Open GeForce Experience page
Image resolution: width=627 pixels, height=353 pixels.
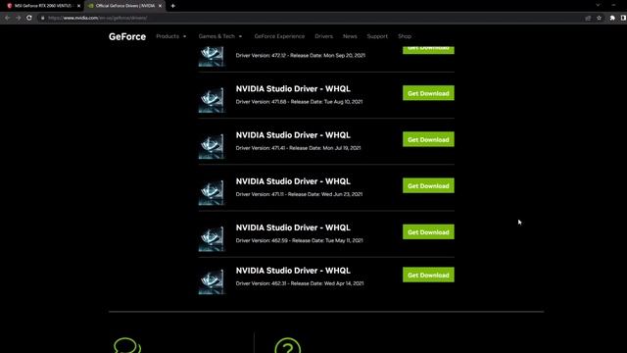(279, 36)
